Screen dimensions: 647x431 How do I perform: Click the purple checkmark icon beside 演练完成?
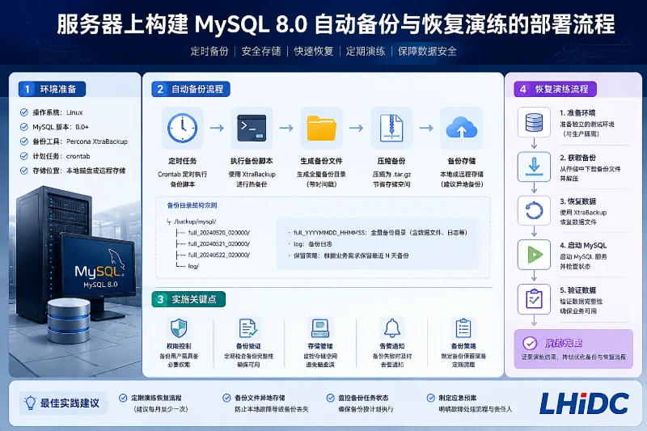pos(530,343)
